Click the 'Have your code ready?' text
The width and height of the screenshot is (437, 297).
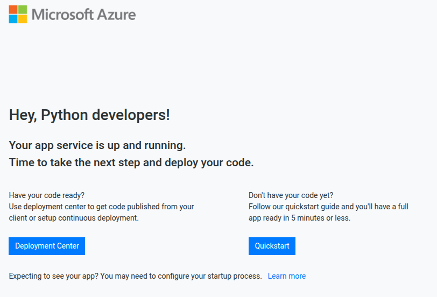point(47,195)
